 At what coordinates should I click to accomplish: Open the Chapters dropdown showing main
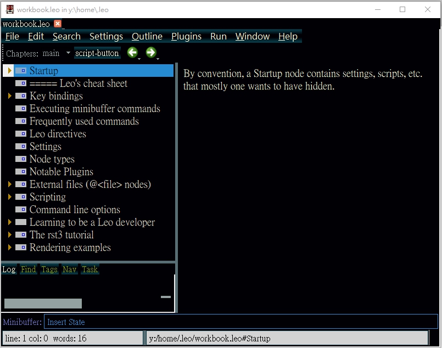(x=56, y=53)
